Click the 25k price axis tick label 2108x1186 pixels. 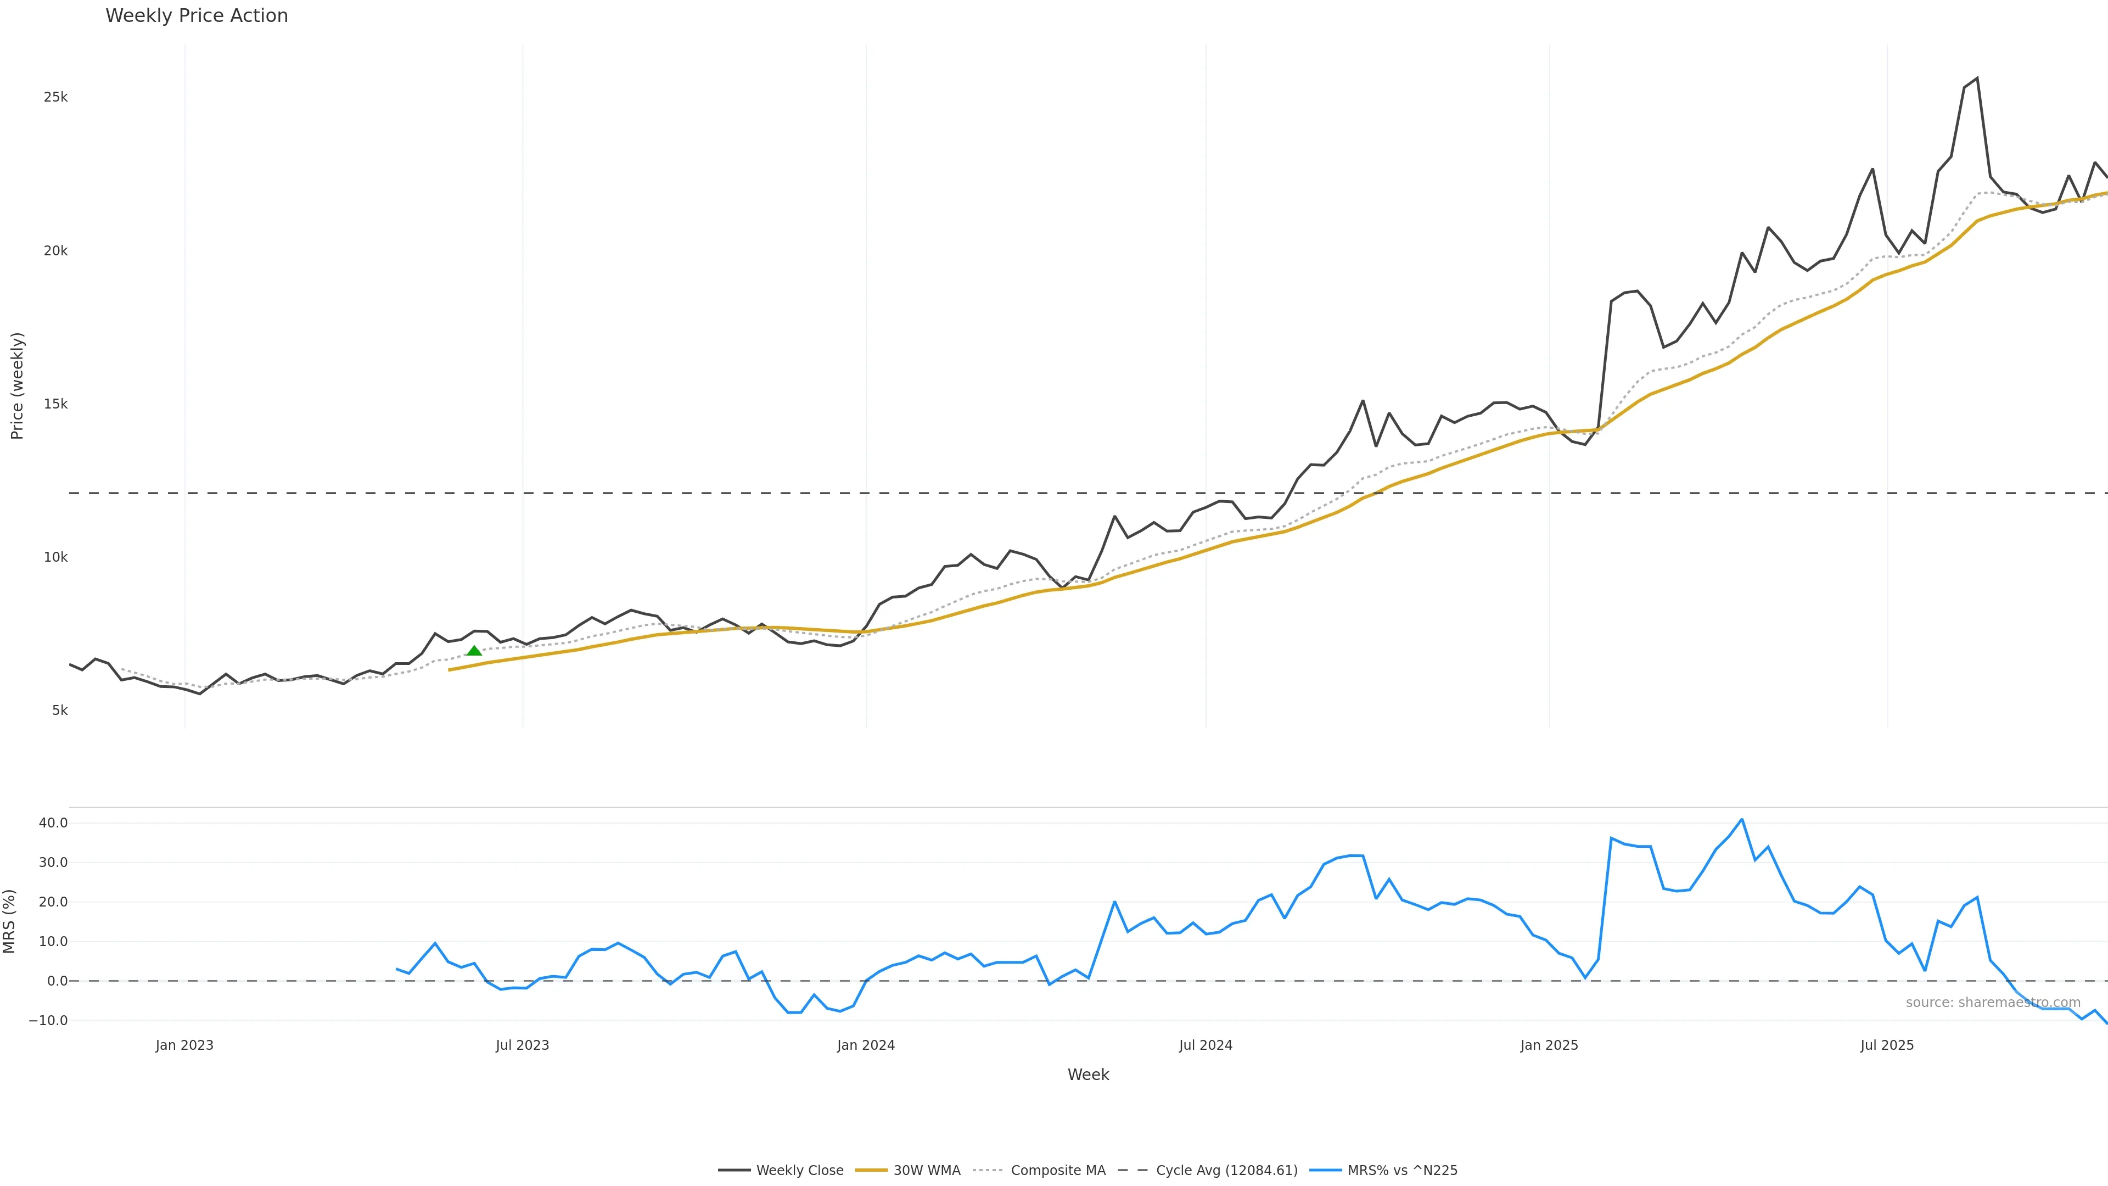pos(55,97)
